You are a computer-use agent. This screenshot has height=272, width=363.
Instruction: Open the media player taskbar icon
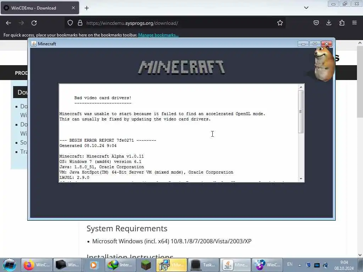click(x=94, y=265)
